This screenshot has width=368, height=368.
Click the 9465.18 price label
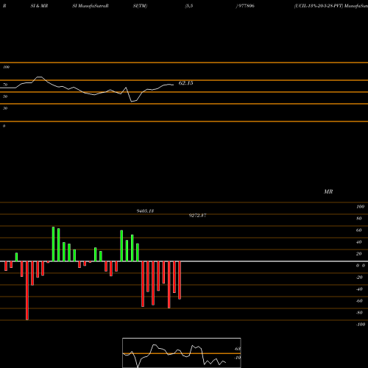(145, 211)
